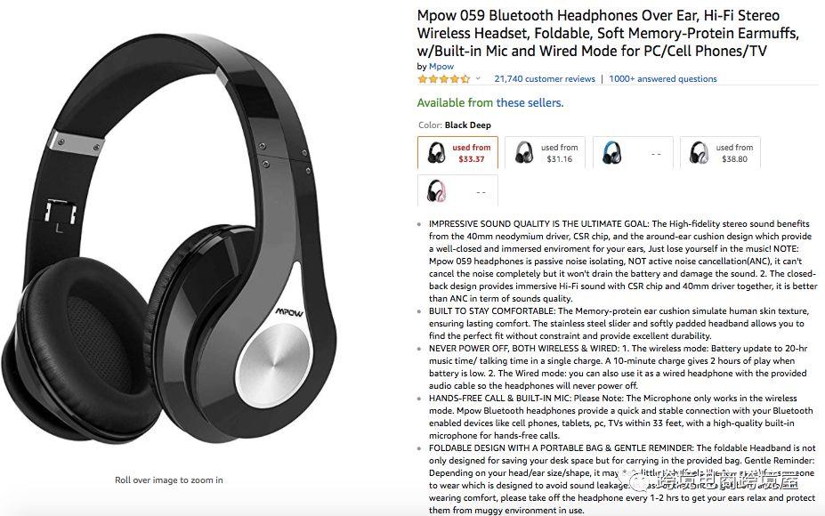825x516 pixels.
Task: Select the blue headphone color option
Action: (633, 153)
